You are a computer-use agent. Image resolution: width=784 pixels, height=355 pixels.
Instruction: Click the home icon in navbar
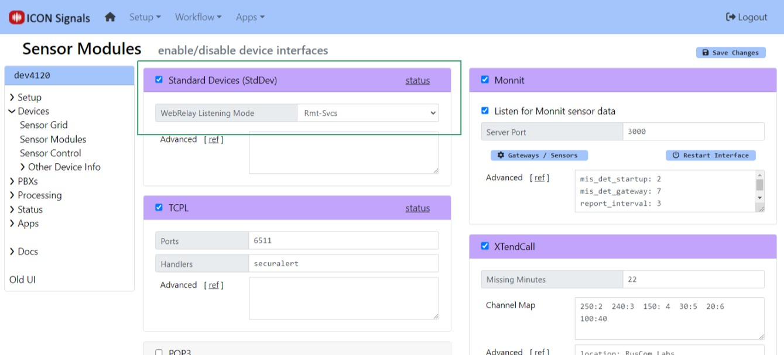pyautogui.click(x=110, y=17)
